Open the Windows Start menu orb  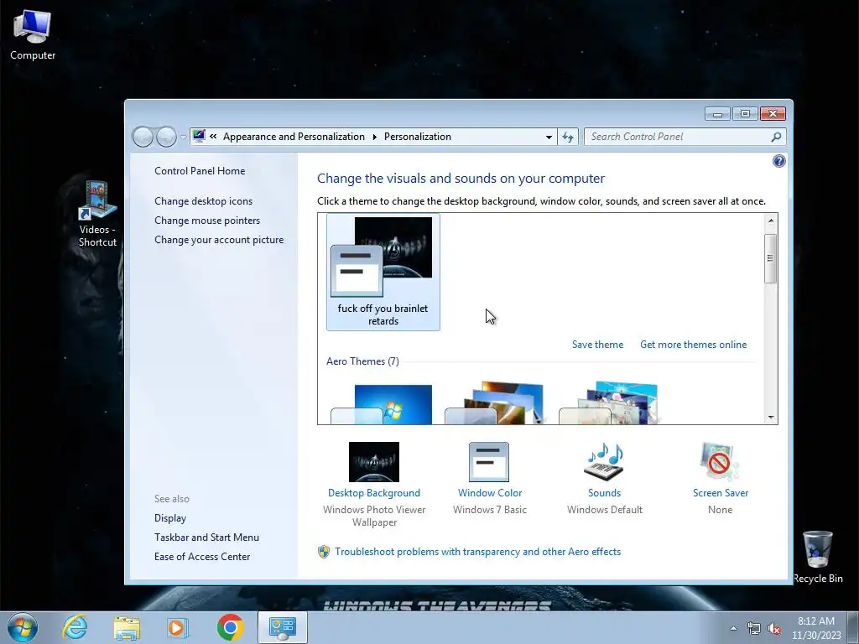(x=23, y=627)
